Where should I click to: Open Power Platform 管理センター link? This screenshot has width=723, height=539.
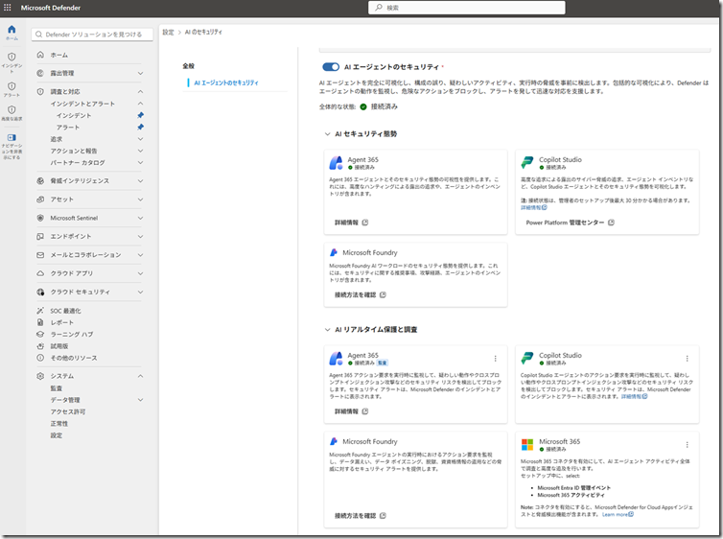click(x=570, y=223)
